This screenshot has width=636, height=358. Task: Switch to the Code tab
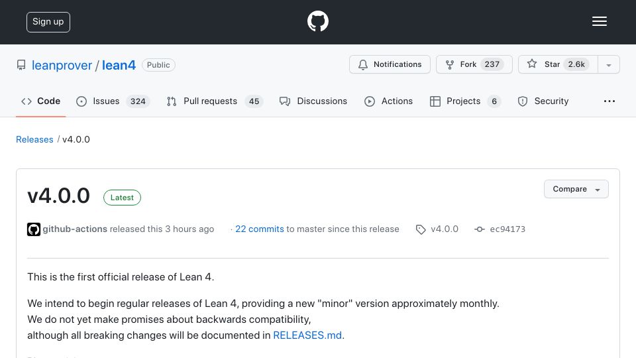pyautogui.click(x=40, y=101)
